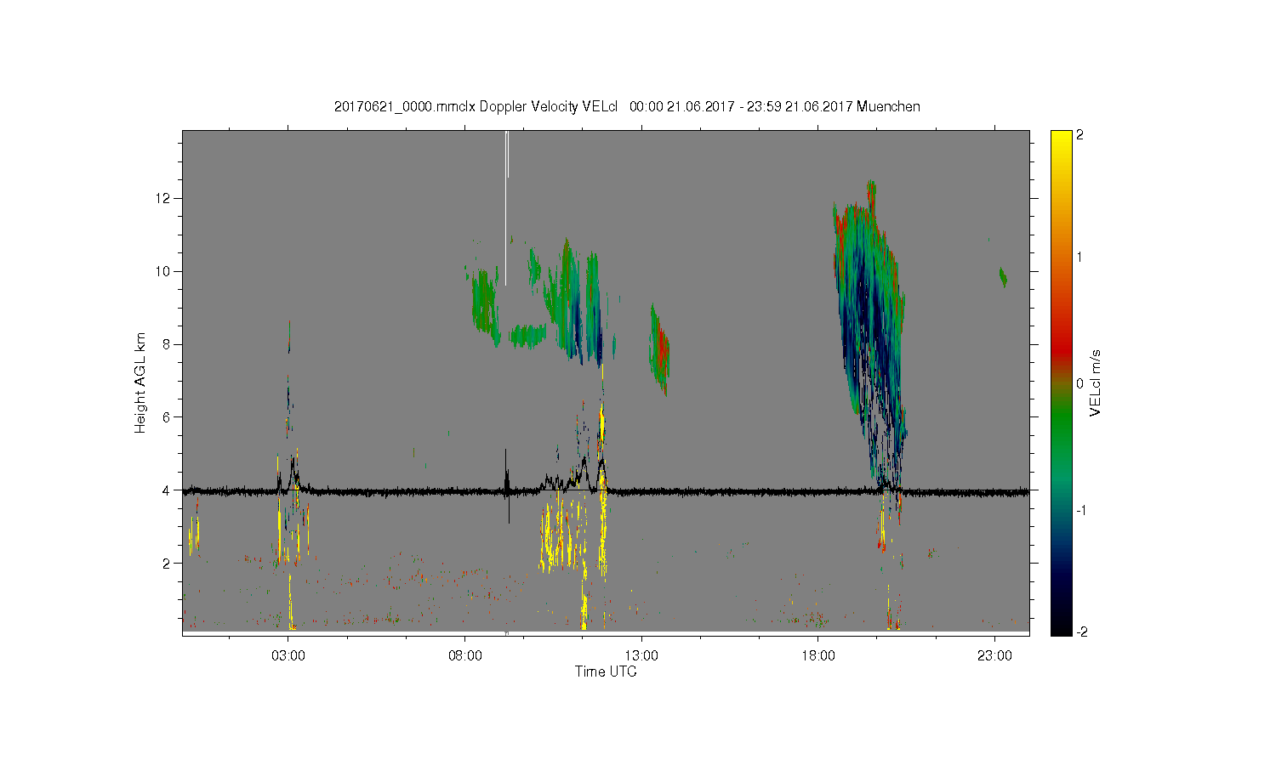Click the height tick label '4'
Image resolution: width=1276 pixels, height=765 pixels.
[x=168, y=490]
